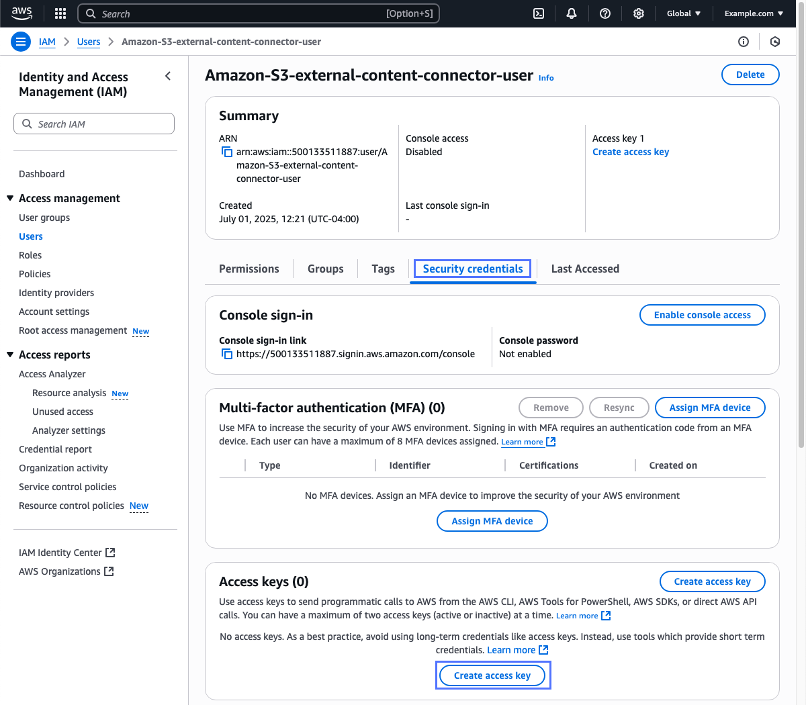Open Roles in the sidebar
806x705 pixels.
(x=30, y=255)
